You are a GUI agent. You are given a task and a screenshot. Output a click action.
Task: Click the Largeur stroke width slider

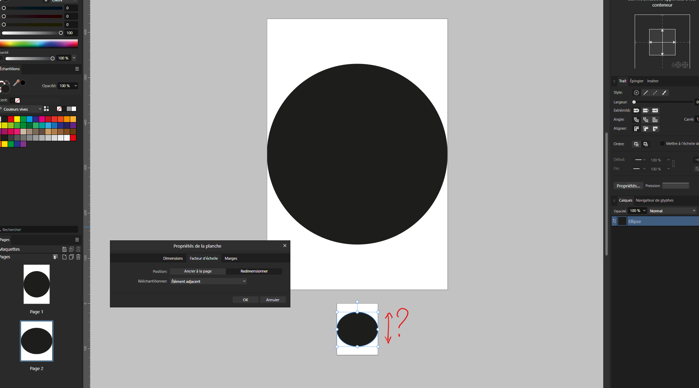tap(663, 102)
